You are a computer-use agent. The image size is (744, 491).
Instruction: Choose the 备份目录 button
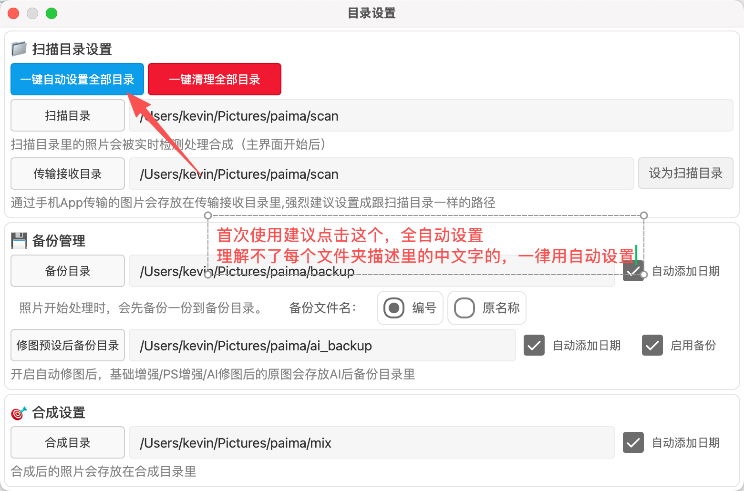pos(68,271)
